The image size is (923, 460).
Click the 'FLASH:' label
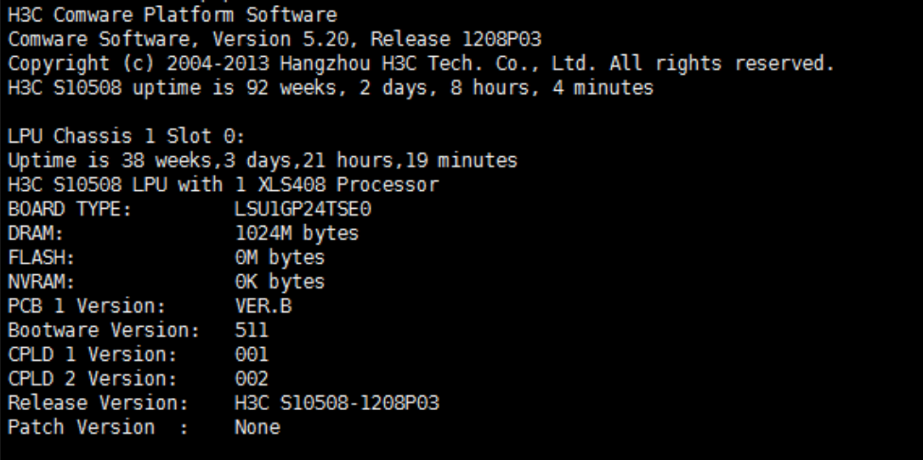(42, 257)
